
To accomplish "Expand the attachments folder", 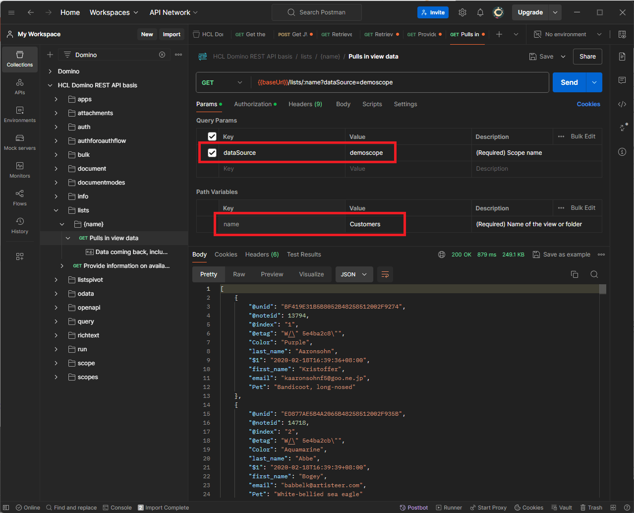I will pos(56,113).
